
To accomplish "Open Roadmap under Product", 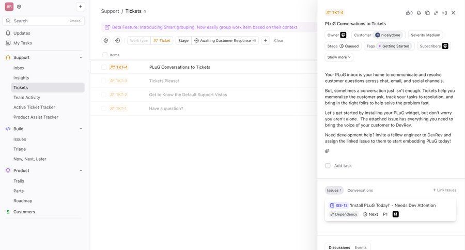I will click(x=23, y=200).
